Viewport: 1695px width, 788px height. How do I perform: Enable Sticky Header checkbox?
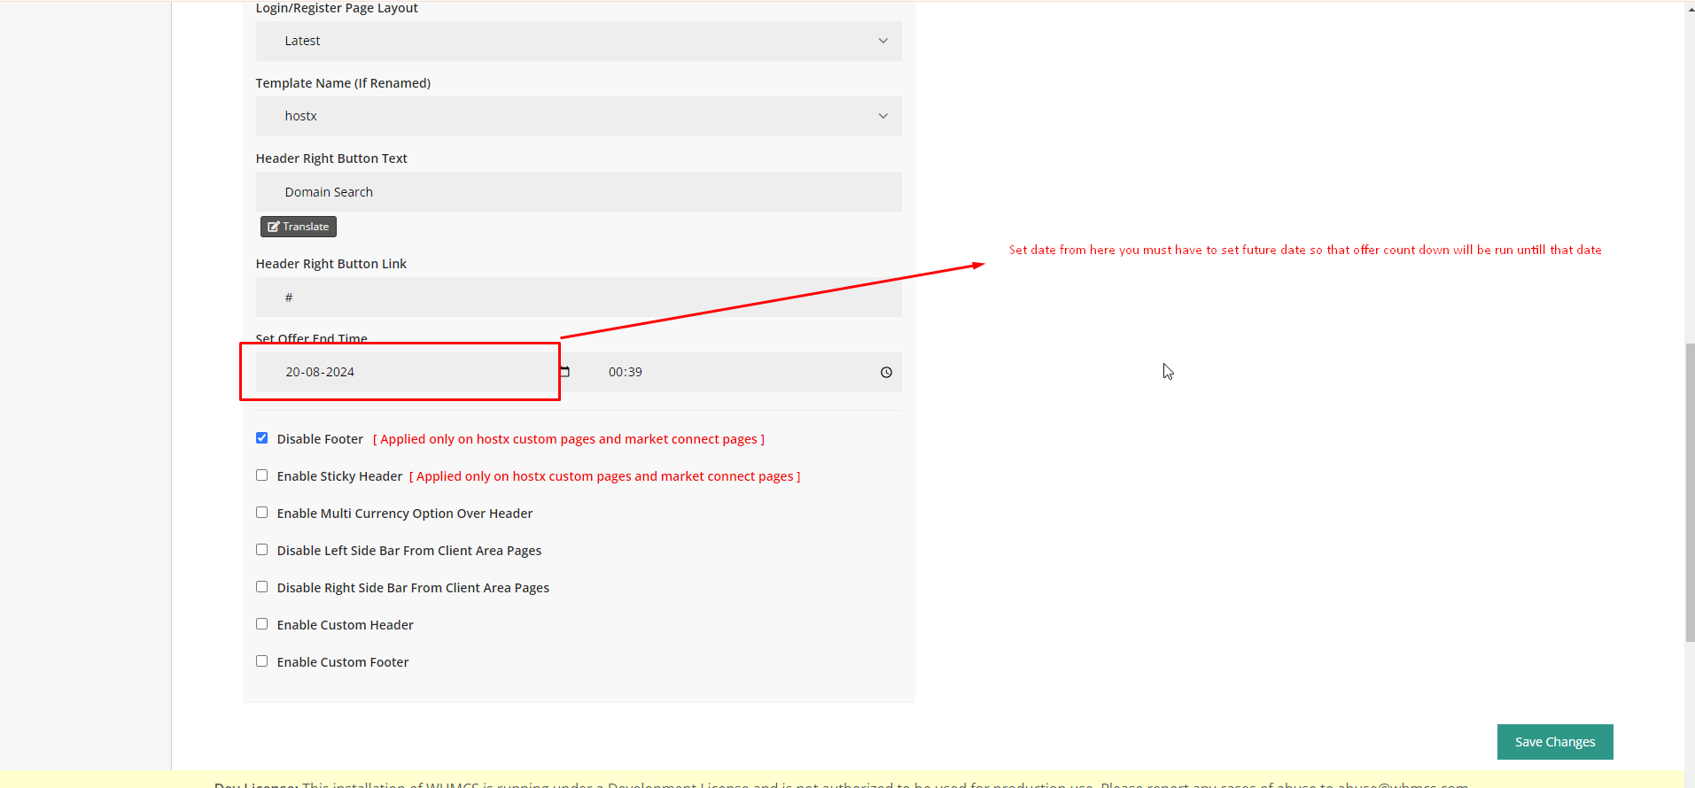(262, 475)
